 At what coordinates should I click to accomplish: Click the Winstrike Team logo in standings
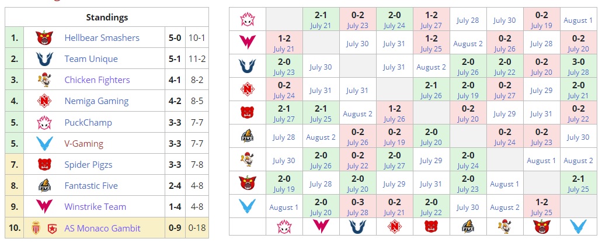[x=44, y=207]
